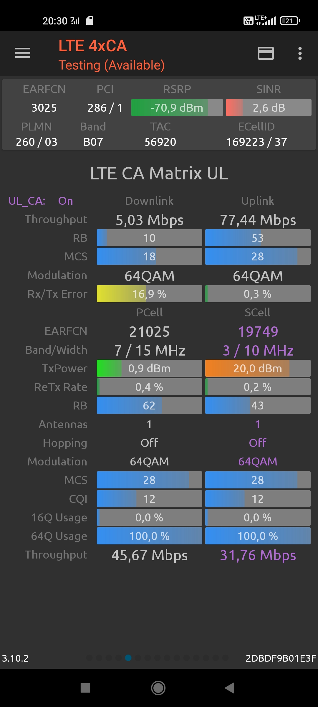Tap the highlighted page indicator dot
318x707 pixels.
click(128, 658)
